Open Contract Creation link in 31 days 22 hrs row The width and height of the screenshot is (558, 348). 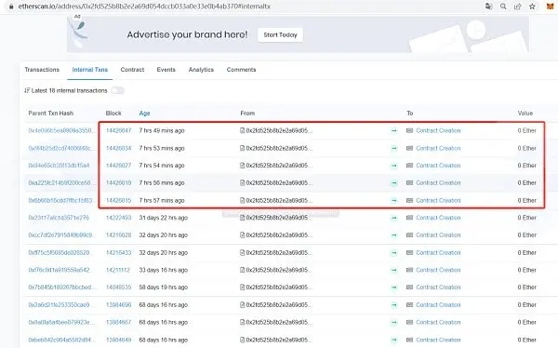pyautogui.click(x=438, y=218)
